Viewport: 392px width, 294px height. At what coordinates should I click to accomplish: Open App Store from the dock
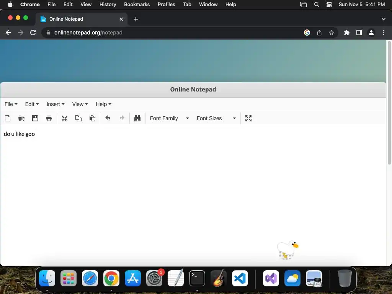click(x=133, y=278)
